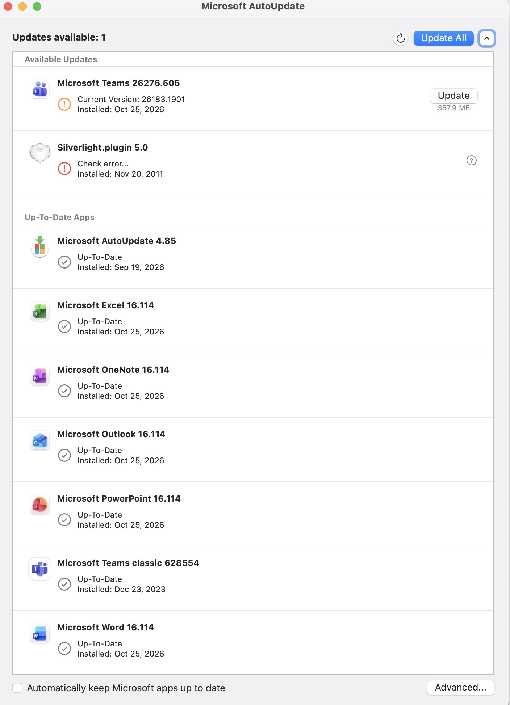
Task: Select the Microsoft Excel 16.114 title
Action: [106, 305]
